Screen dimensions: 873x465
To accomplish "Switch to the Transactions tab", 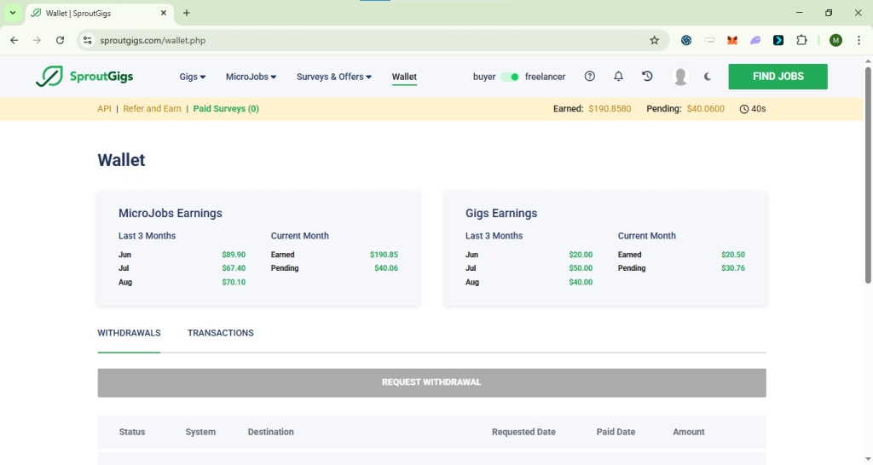I will 220,333.
